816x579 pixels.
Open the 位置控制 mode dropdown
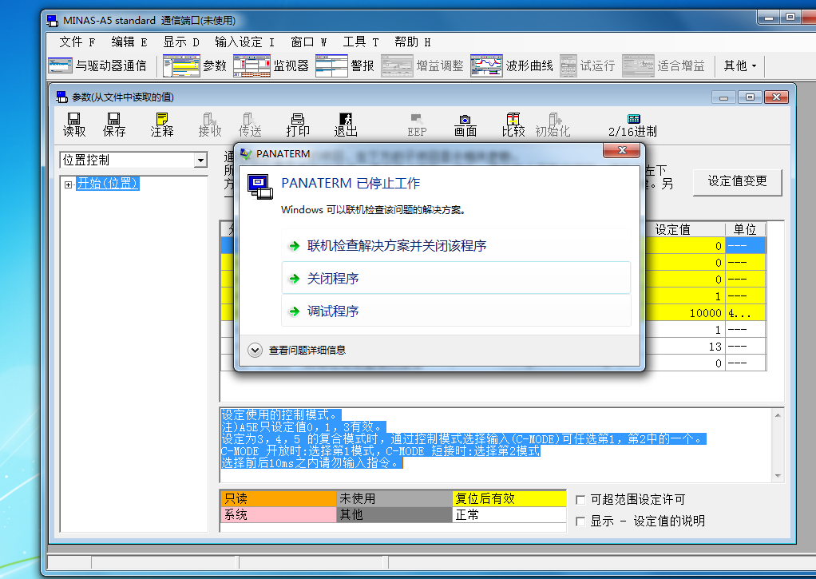pyautogui.click(x=200, y=161)
